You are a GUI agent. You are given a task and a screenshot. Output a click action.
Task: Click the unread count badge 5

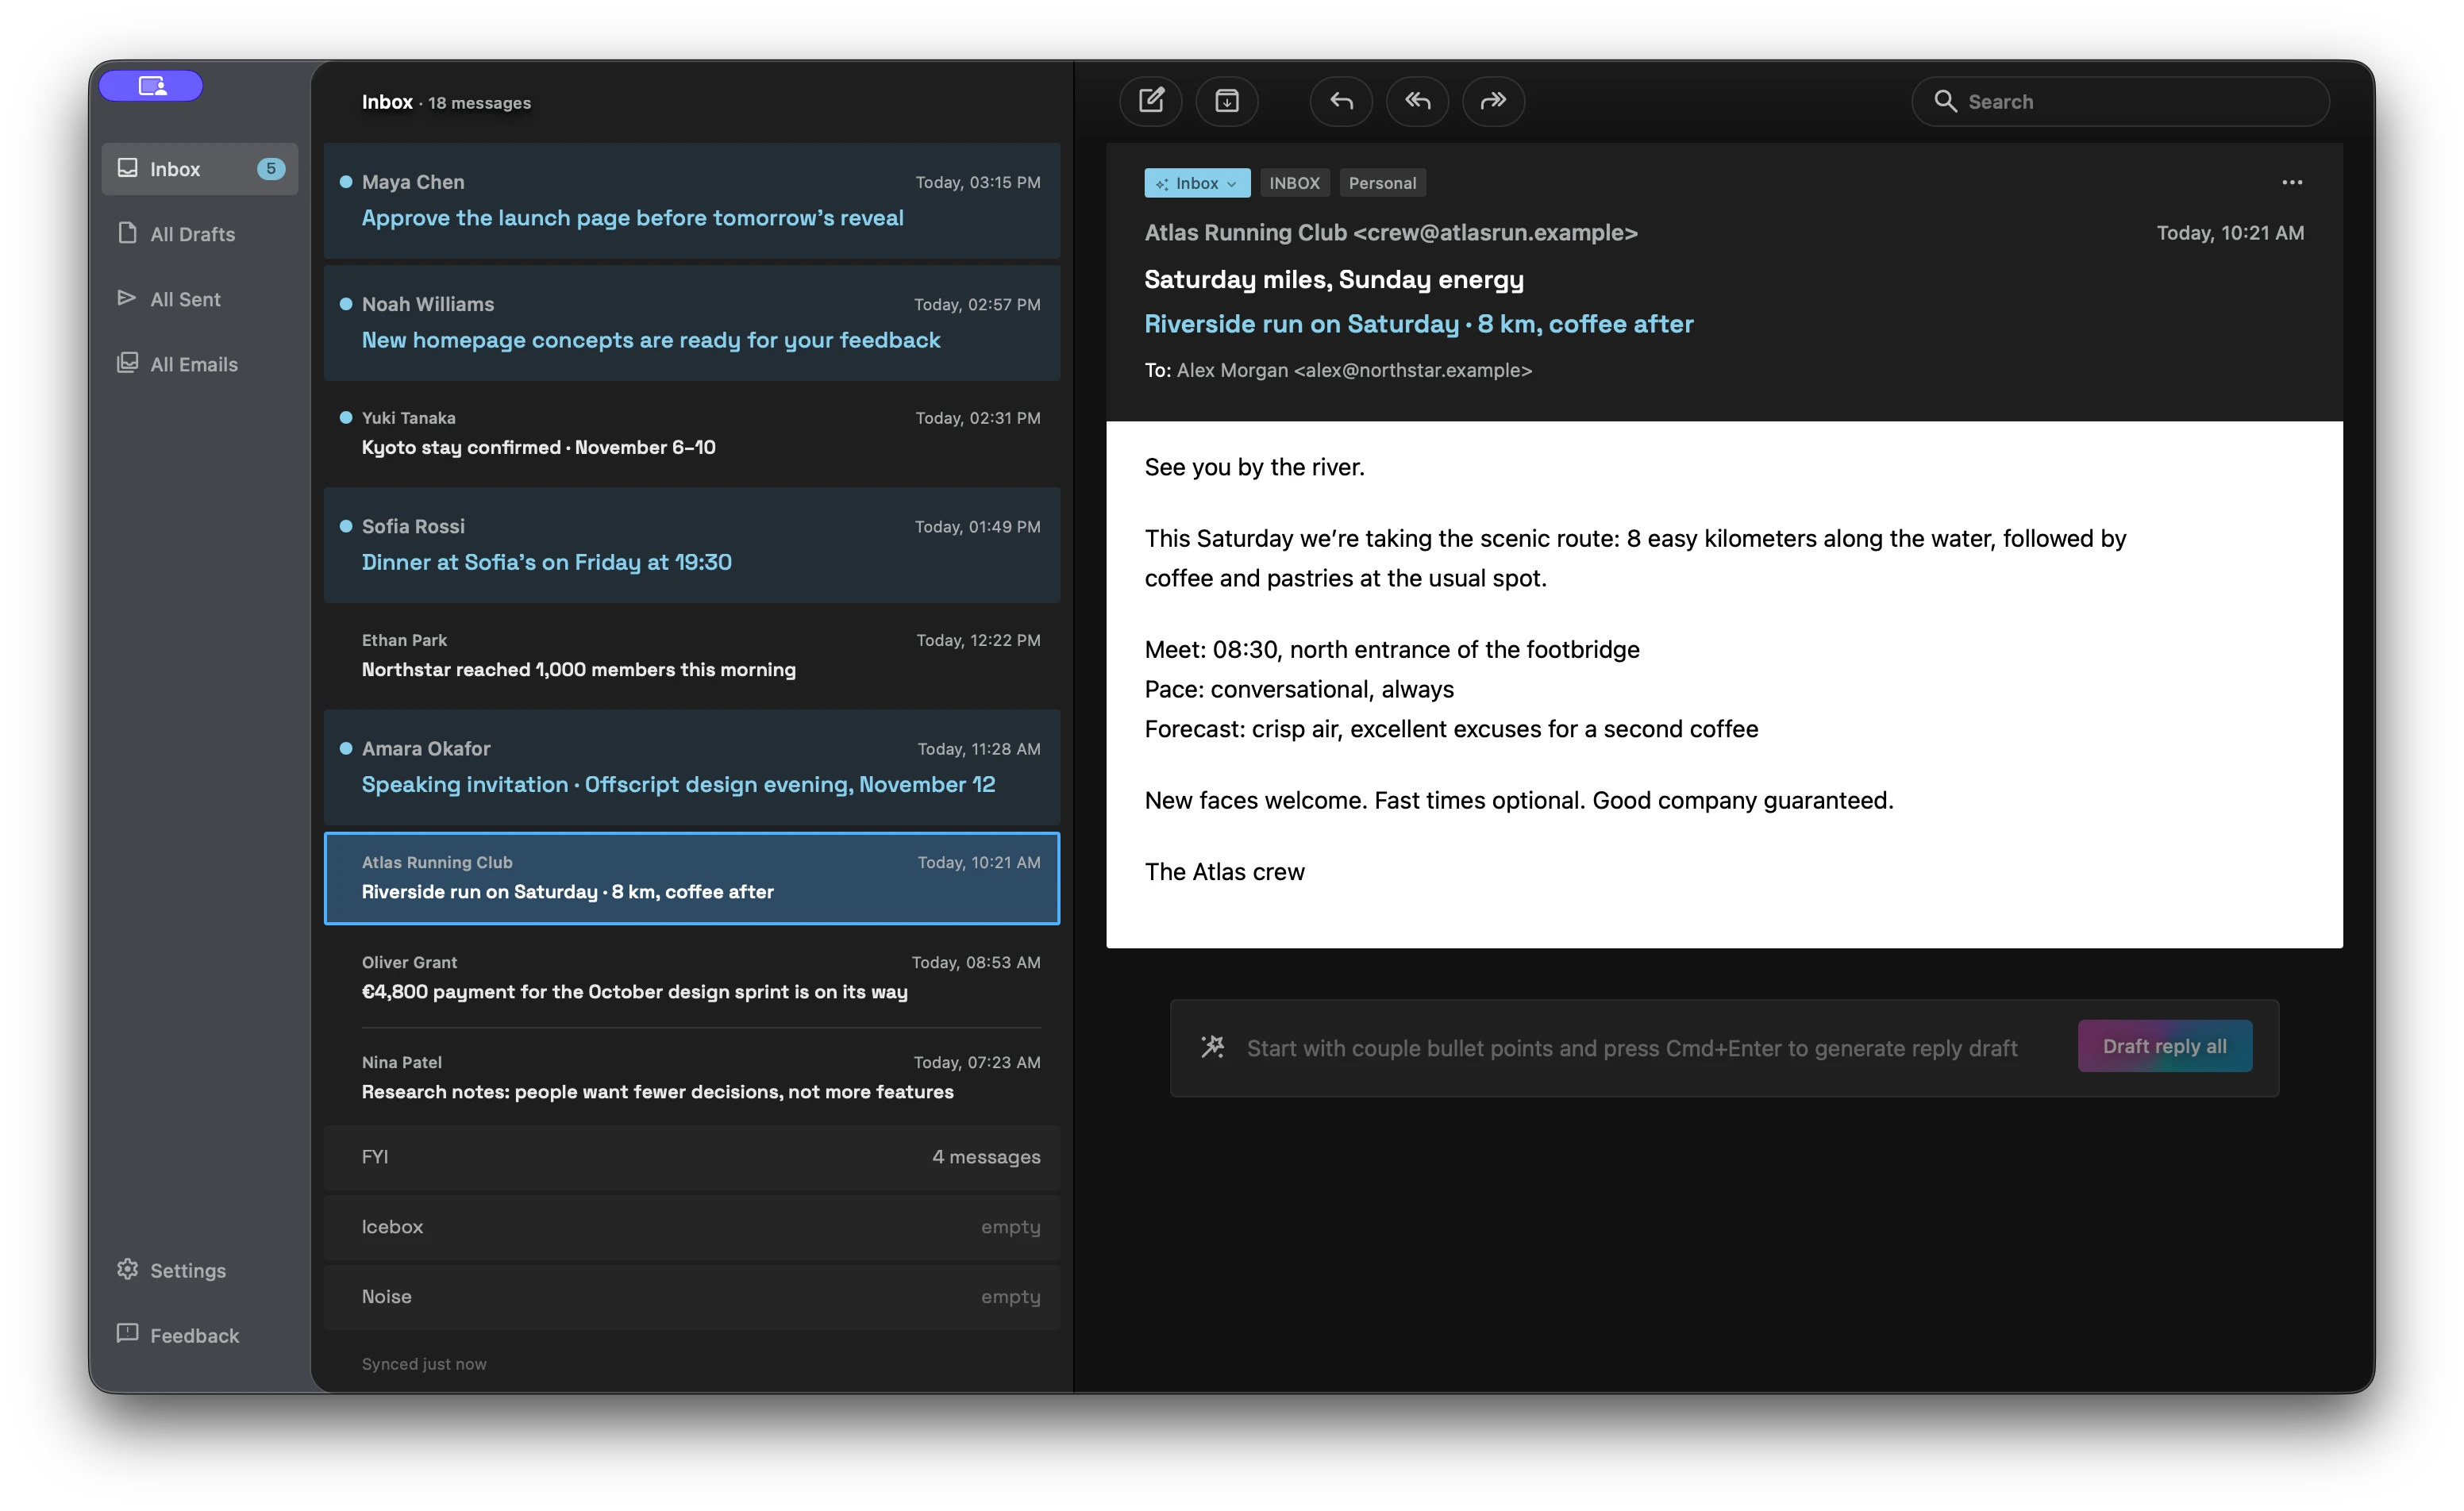271,169
